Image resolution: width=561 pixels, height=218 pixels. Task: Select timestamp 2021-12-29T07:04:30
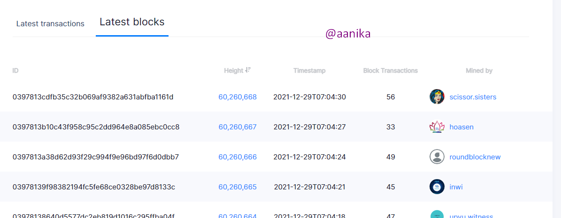309,97
